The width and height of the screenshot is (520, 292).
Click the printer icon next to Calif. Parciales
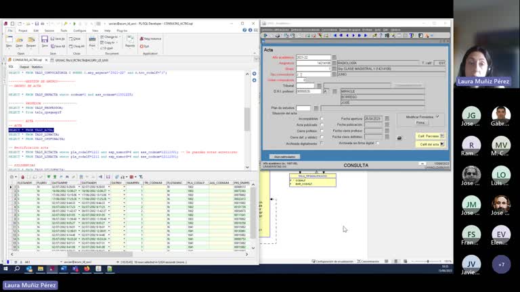[399, 138]
